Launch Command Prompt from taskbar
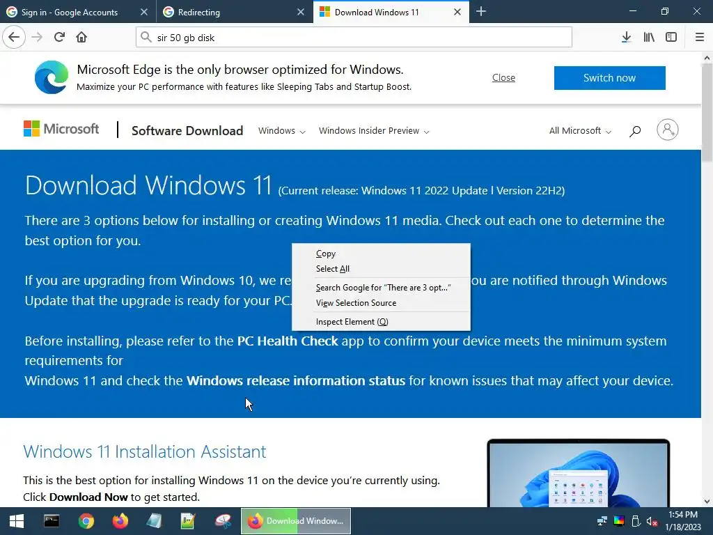 (x=52, y=521)
